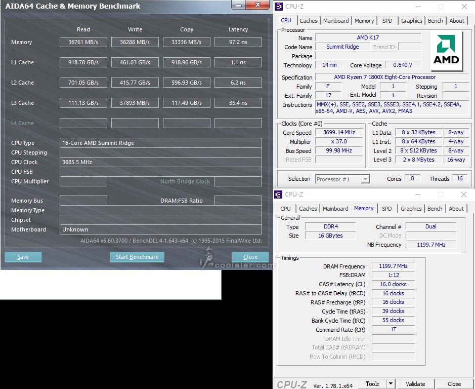Start Benchmark in the AIDA64 window

(x=137, y=257)
